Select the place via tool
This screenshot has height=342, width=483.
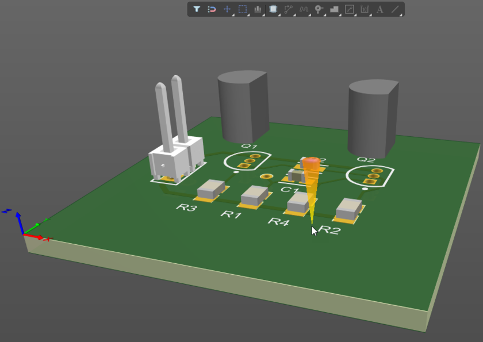pyautogui.click(x=319, y=9)
